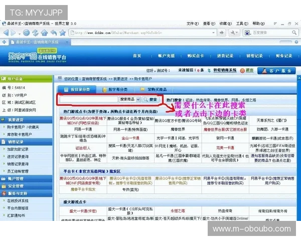Screen dimensions: 301x241
Task: Click the customer service agent icon
Action: pos(265,71)
